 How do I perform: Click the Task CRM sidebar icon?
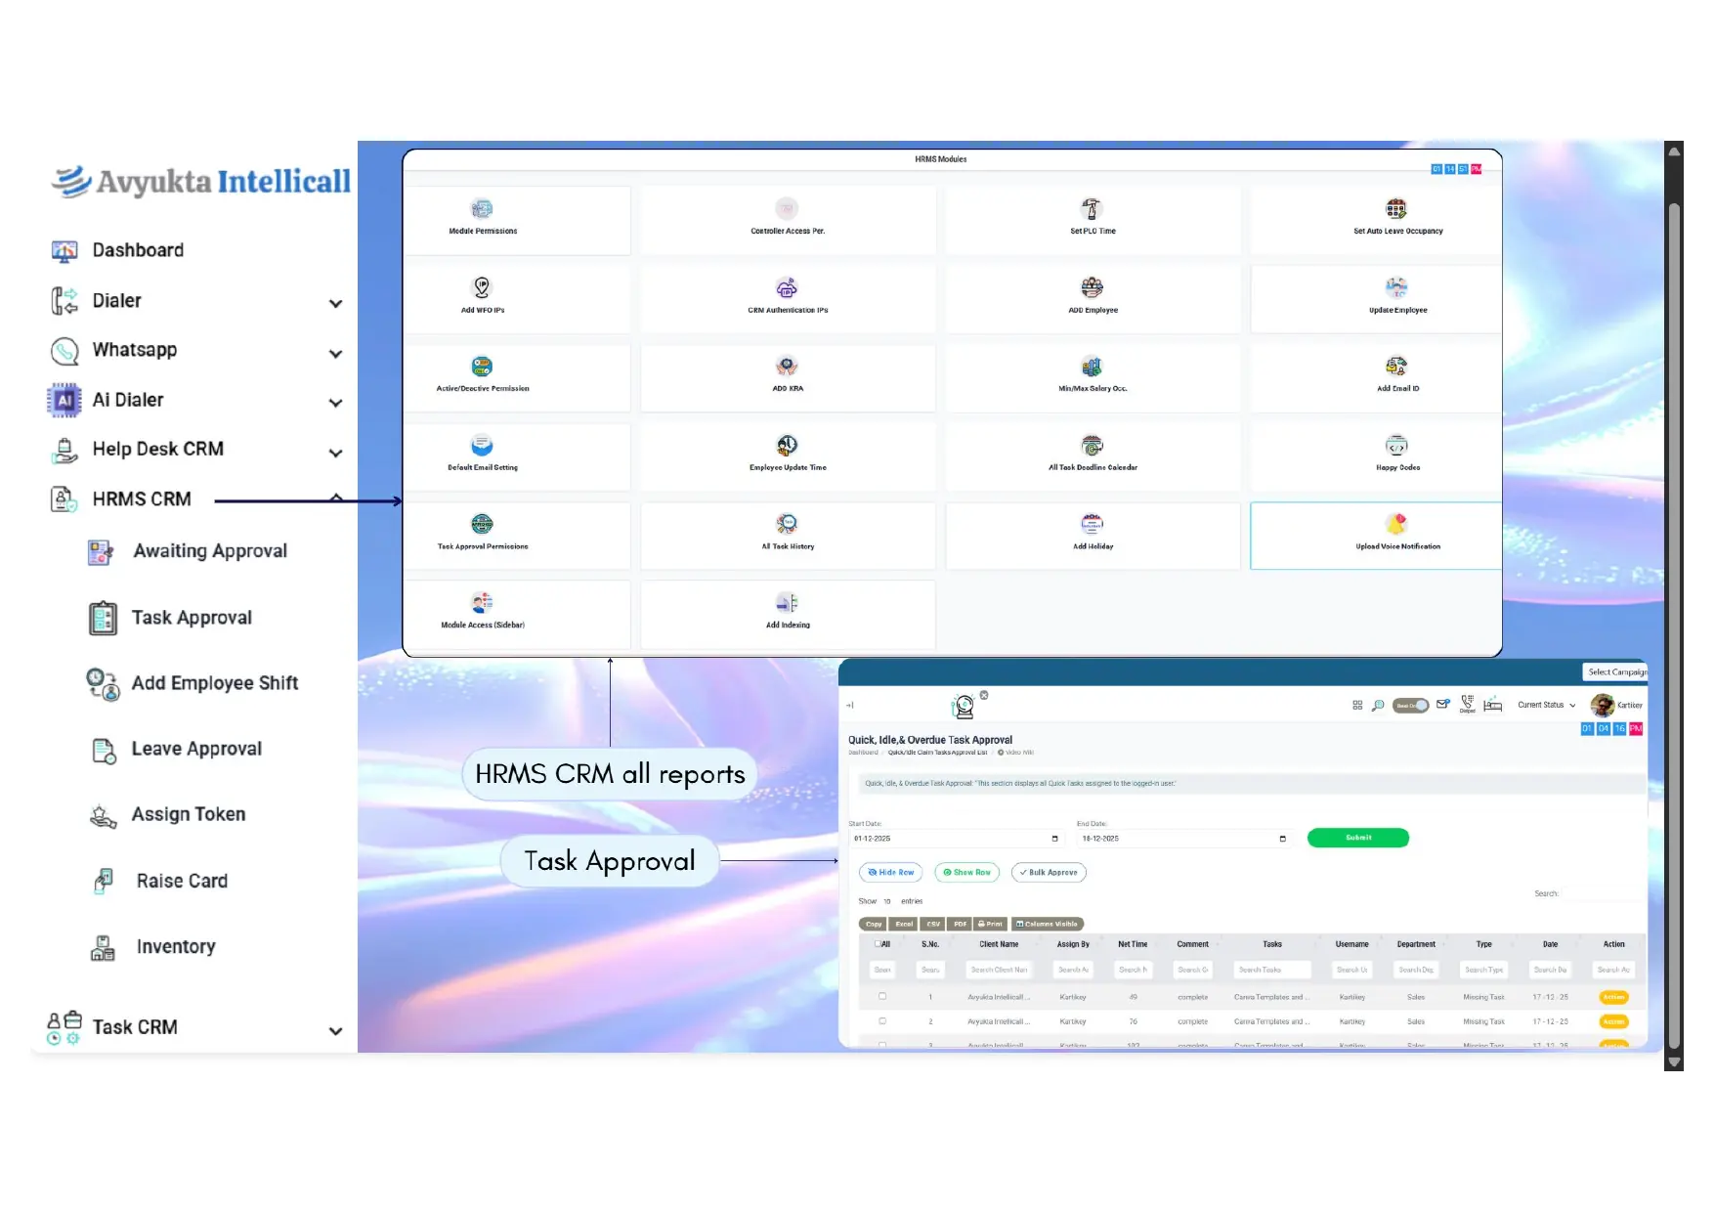[64, 1028]
